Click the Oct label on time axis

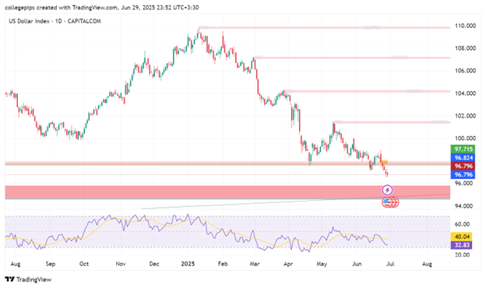click(x=84, y=264)
